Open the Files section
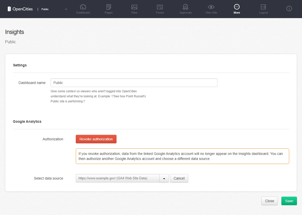 (134, 9)
